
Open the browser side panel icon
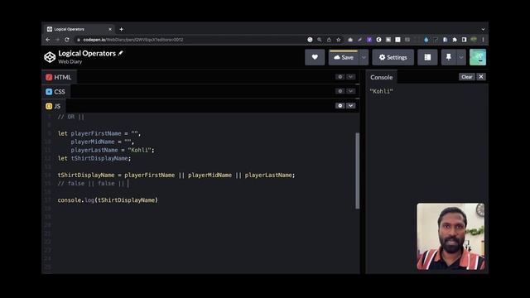464,40
